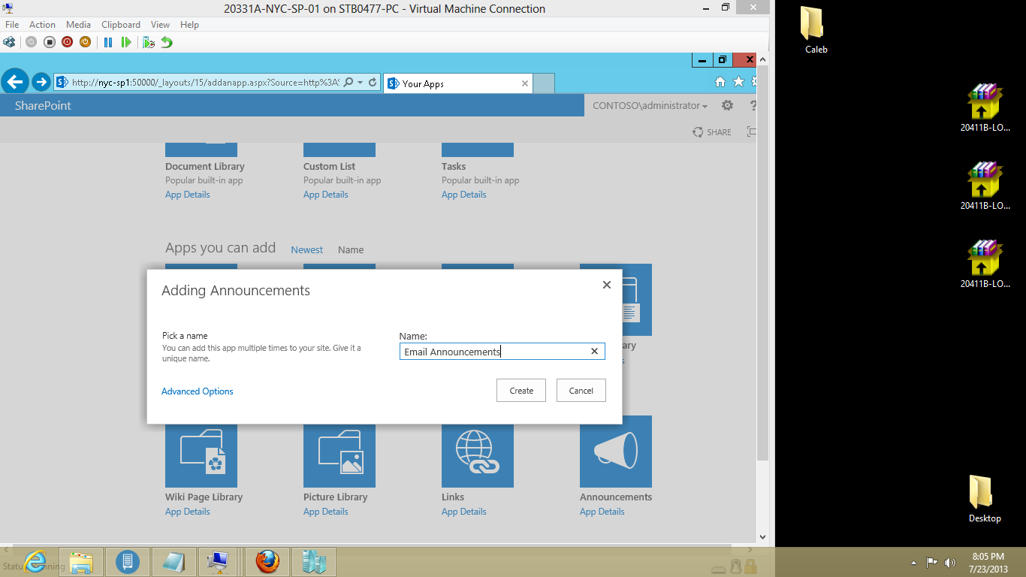Click the Action Center flag in the tray
Image resolution: width=1026 pixels, height=577 pixels.
pyautogui.click(x=931, y=562)
